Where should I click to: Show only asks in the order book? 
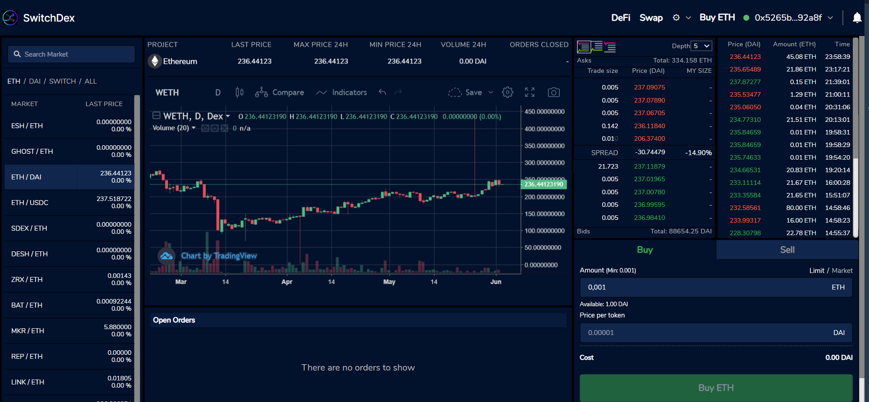tap(610, 47)
